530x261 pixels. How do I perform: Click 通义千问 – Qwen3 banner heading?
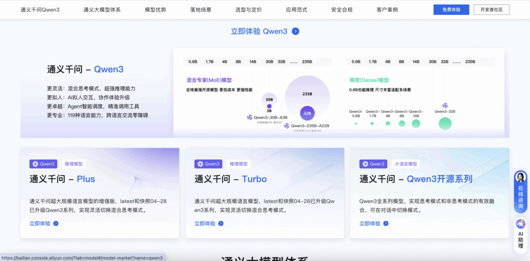tap(85, 70)
